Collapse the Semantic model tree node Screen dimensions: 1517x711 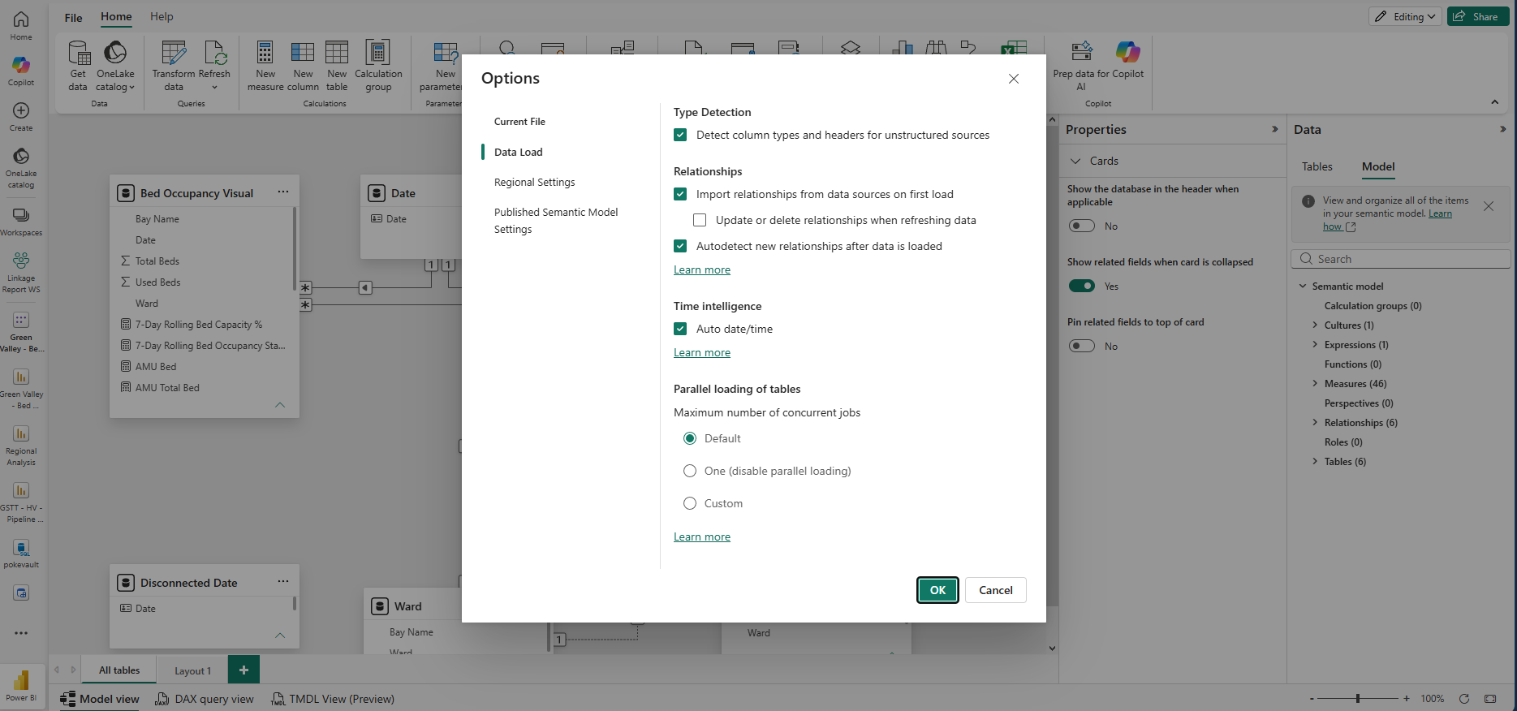(x=1303, y=286)
